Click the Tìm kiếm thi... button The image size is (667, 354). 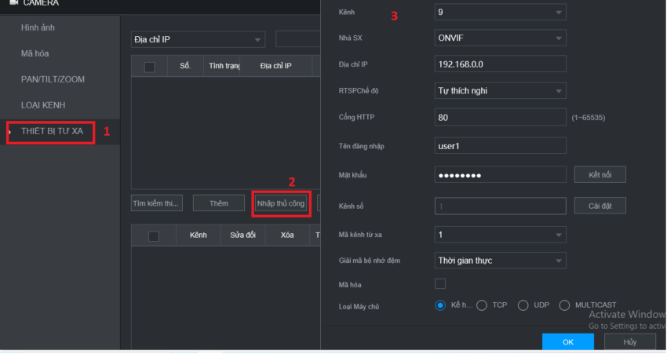pos(156,203)
